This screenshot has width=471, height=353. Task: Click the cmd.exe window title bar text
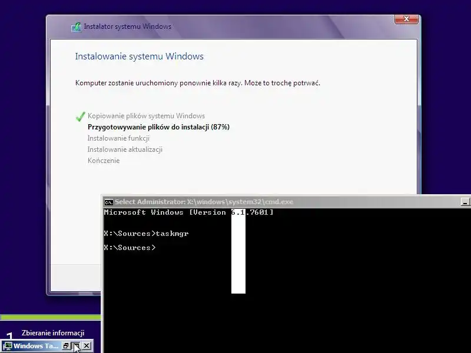[x=204, y=202]
